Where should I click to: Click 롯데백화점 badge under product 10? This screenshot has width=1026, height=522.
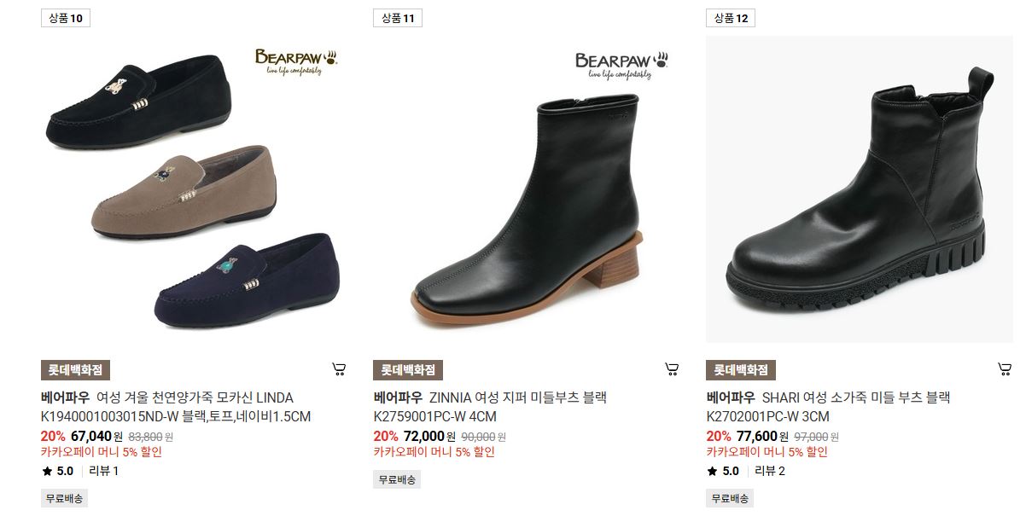[75, 370]
